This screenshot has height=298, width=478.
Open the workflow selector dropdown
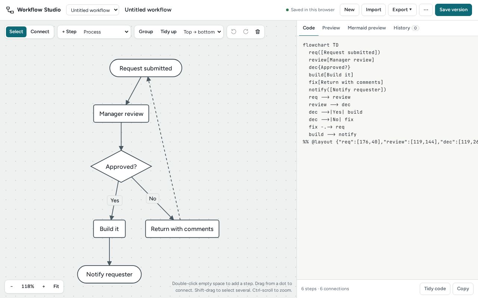(93, 10)
